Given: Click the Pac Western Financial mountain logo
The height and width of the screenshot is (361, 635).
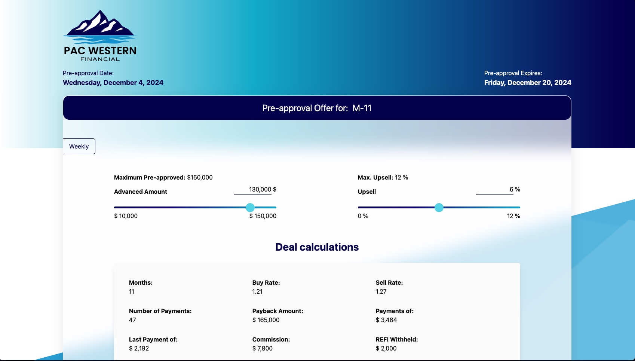Looking at the screenshot, I should tap(100, 36).
